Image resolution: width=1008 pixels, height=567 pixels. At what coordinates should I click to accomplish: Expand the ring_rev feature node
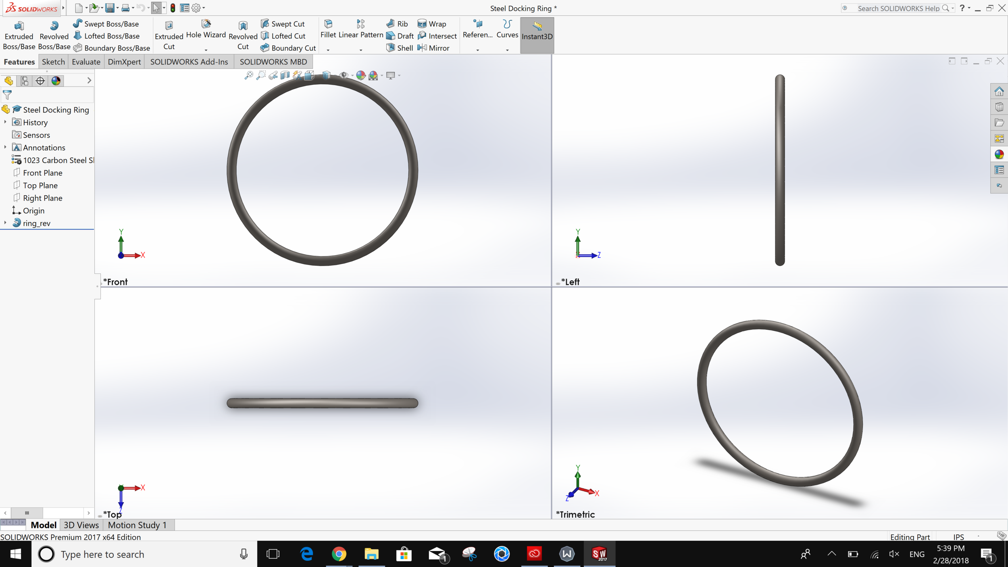pos(5,223)
